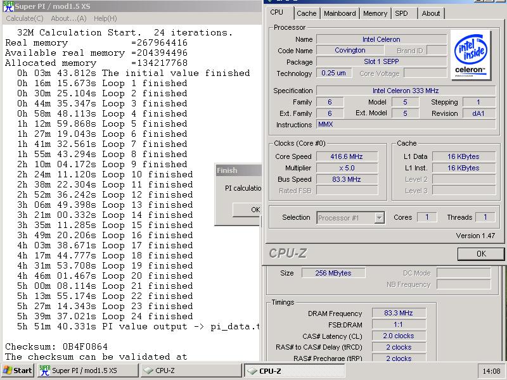This screenshot has height=380, width=507.
Task: Open the About...(A) menu in Super PI
Action: (68, 18)
